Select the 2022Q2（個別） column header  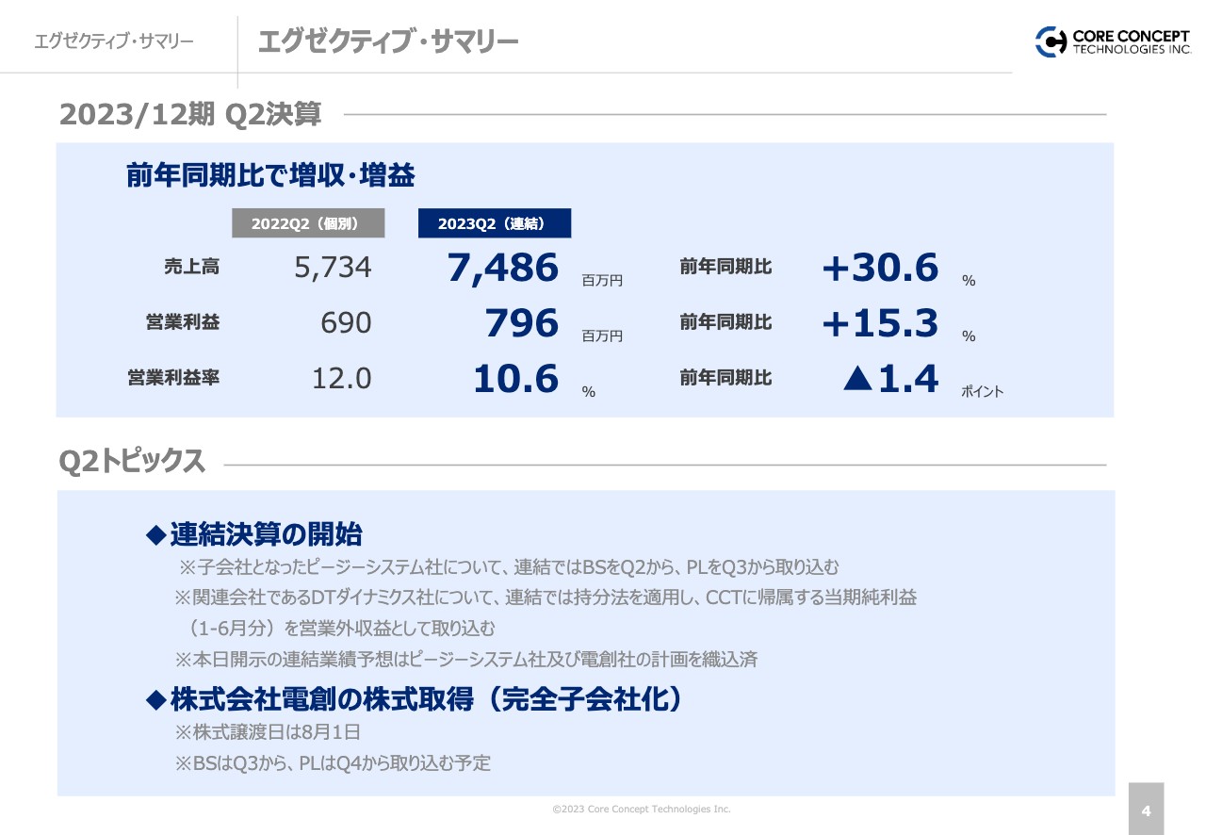tap(308, 222)
